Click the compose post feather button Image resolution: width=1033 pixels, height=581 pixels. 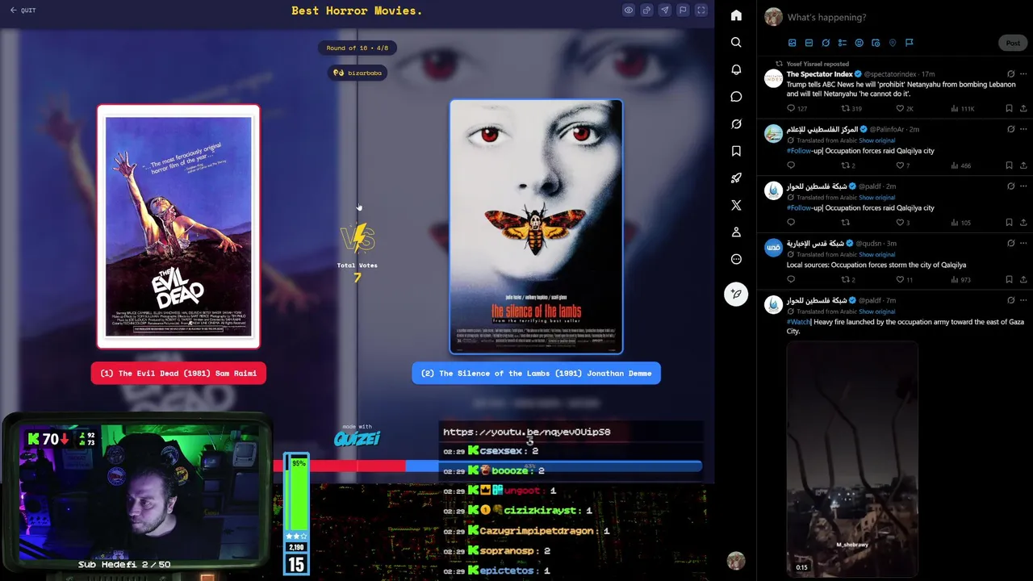coord(736,294)
